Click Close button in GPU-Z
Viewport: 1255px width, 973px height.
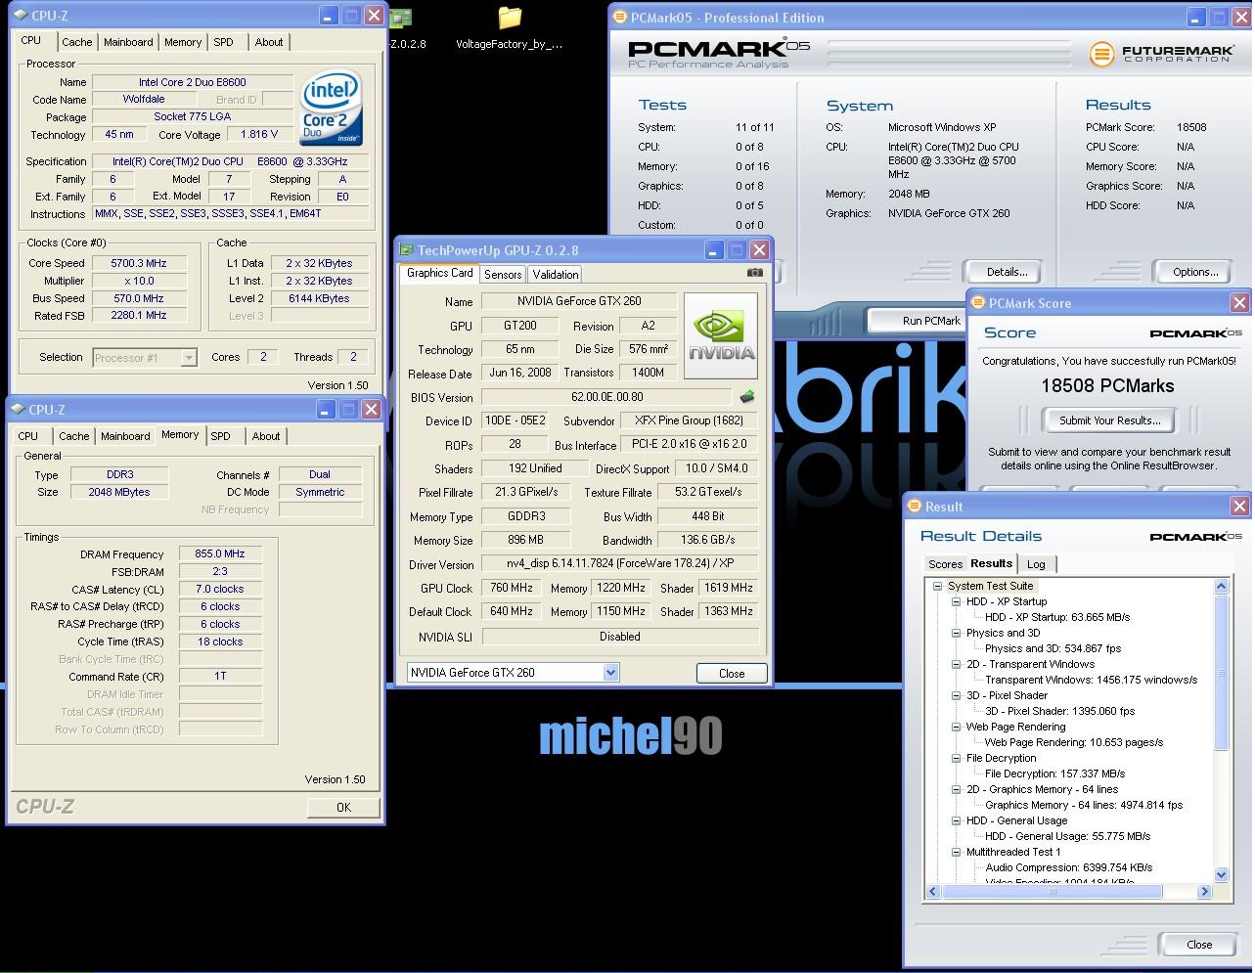(x=732, y=674)
